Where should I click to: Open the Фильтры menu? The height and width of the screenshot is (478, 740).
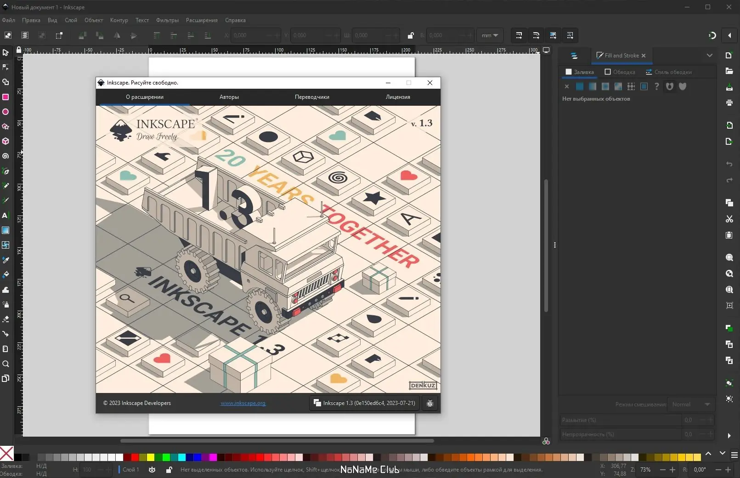tap(167, 20)
